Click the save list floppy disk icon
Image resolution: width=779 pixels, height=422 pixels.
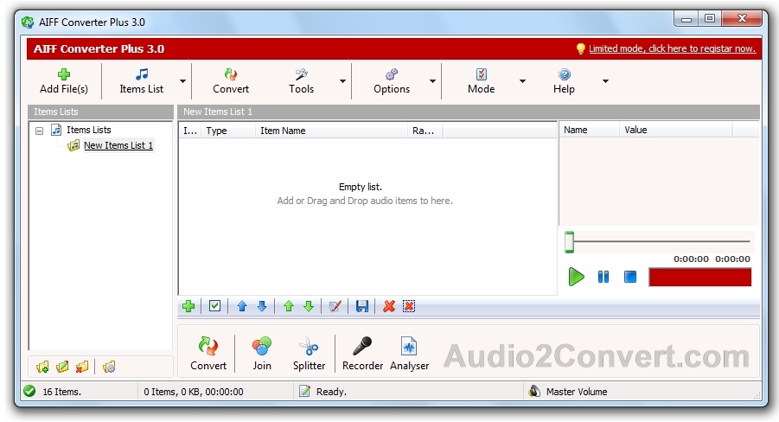(x=362, y=306)
